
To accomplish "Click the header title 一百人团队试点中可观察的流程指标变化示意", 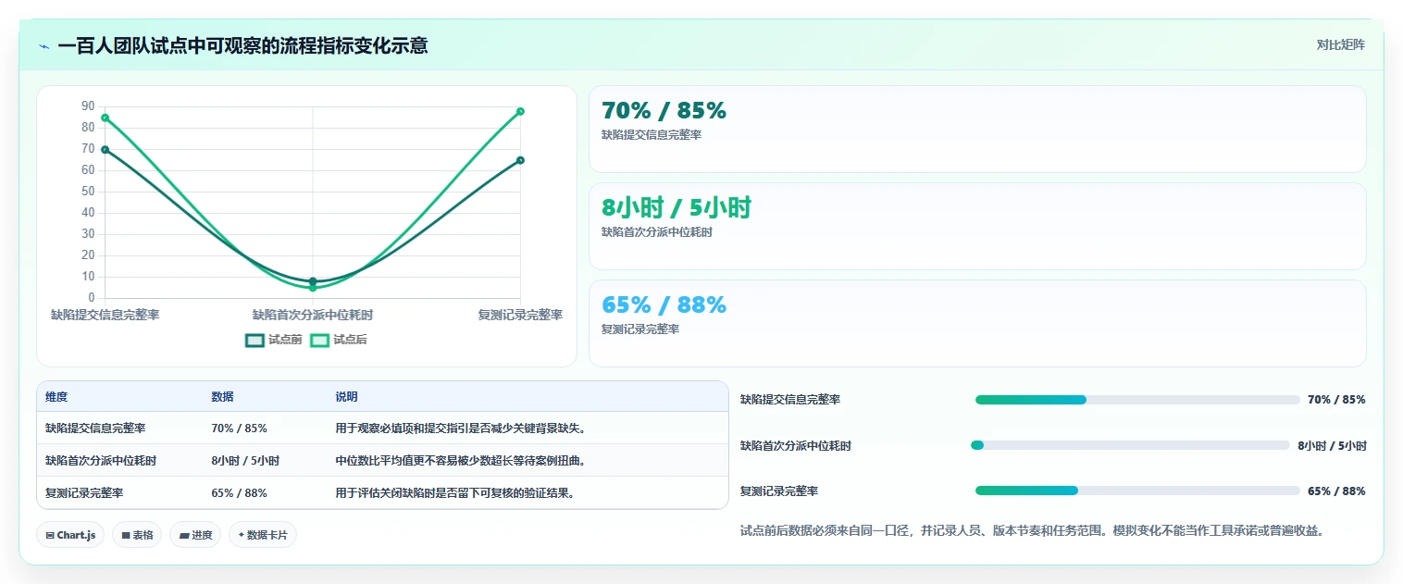I will 242,46.
